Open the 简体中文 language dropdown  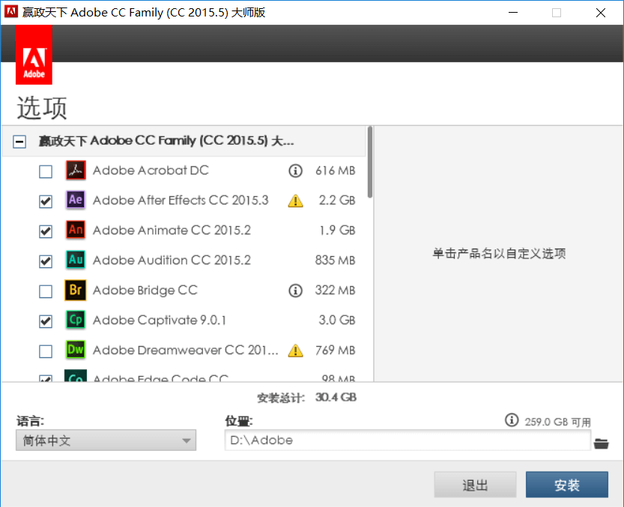coord(106,440)
